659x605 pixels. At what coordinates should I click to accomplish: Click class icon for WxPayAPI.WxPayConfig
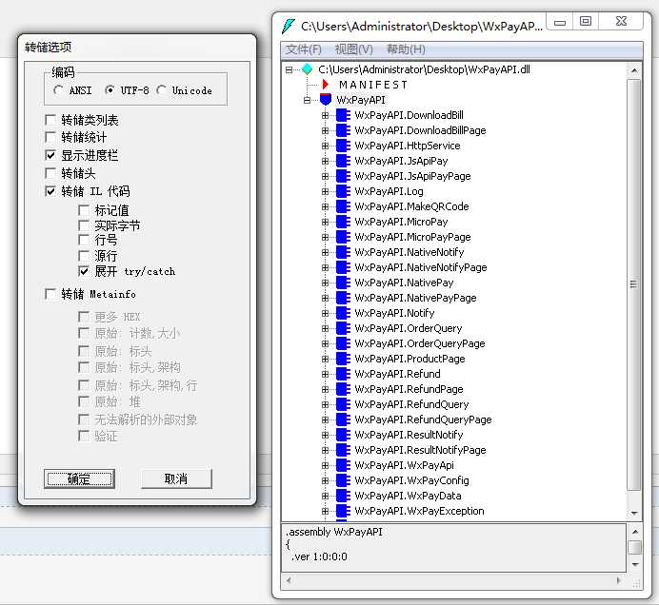coord(343,480)
